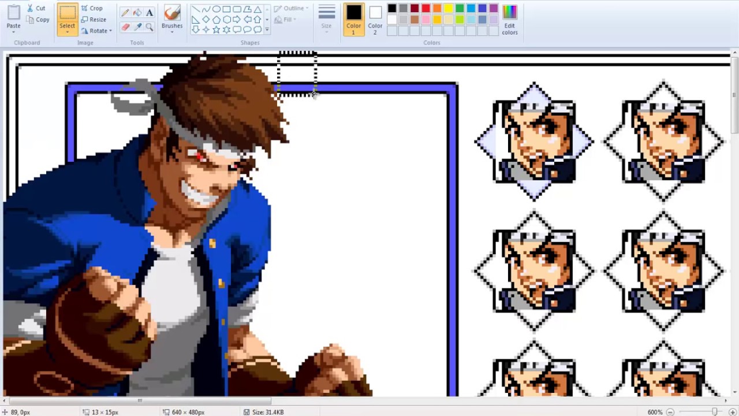This screenshot has width=739, height=416.
Task: Pick the black palette swatch
Action: coord(392,8)
